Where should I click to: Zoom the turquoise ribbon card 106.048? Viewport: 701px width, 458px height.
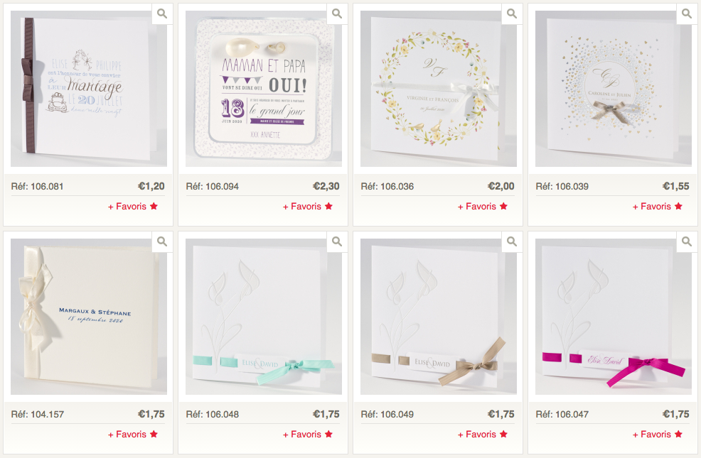(337, 242)
